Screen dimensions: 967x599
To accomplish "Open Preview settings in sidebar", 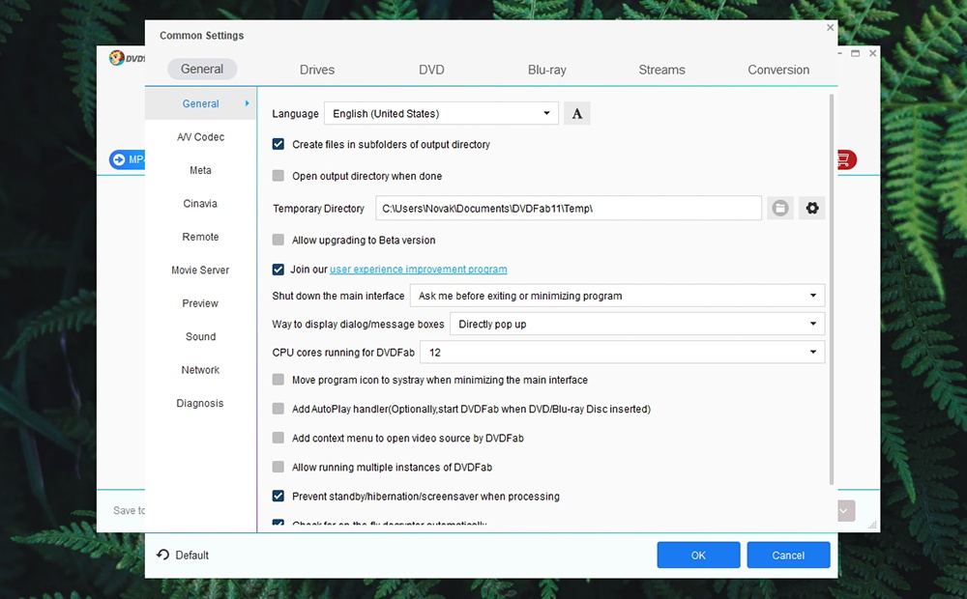I will point(200,303).
